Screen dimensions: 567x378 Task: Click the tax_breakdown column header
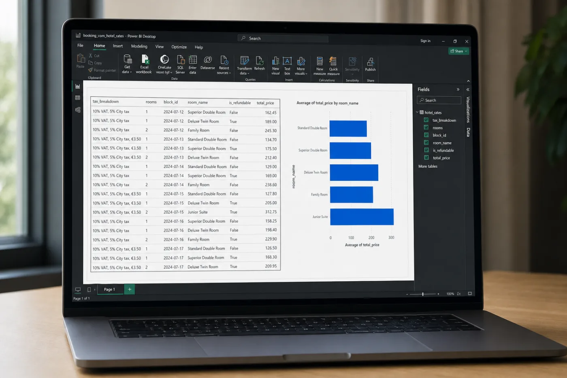106,102
